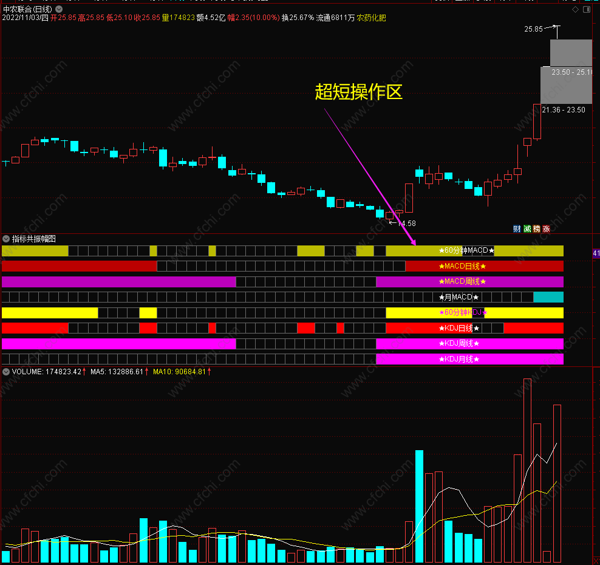Select the ★MACD日线★ indicator label
The height and width of the screenshot is (565, 600).
462,266
